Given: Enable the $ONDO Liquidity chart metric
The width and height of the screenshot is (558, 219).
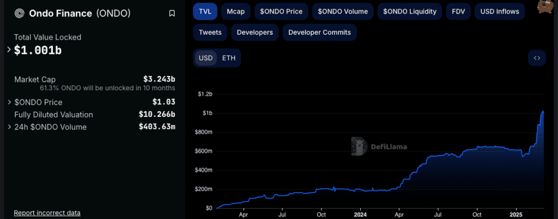Looking at the screenshot, I should point(409,11).
